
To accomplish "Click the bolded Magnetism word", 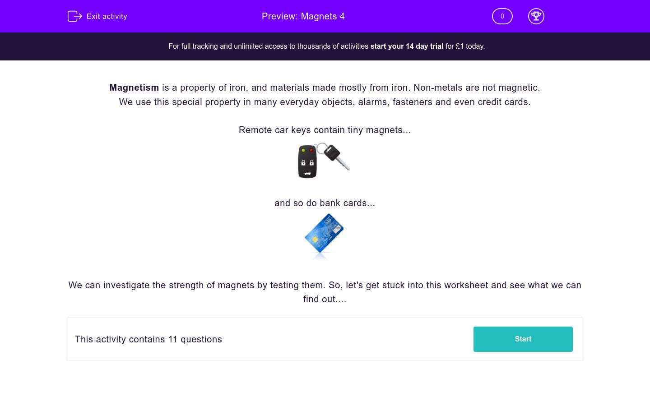I will (x=134, y=88).
